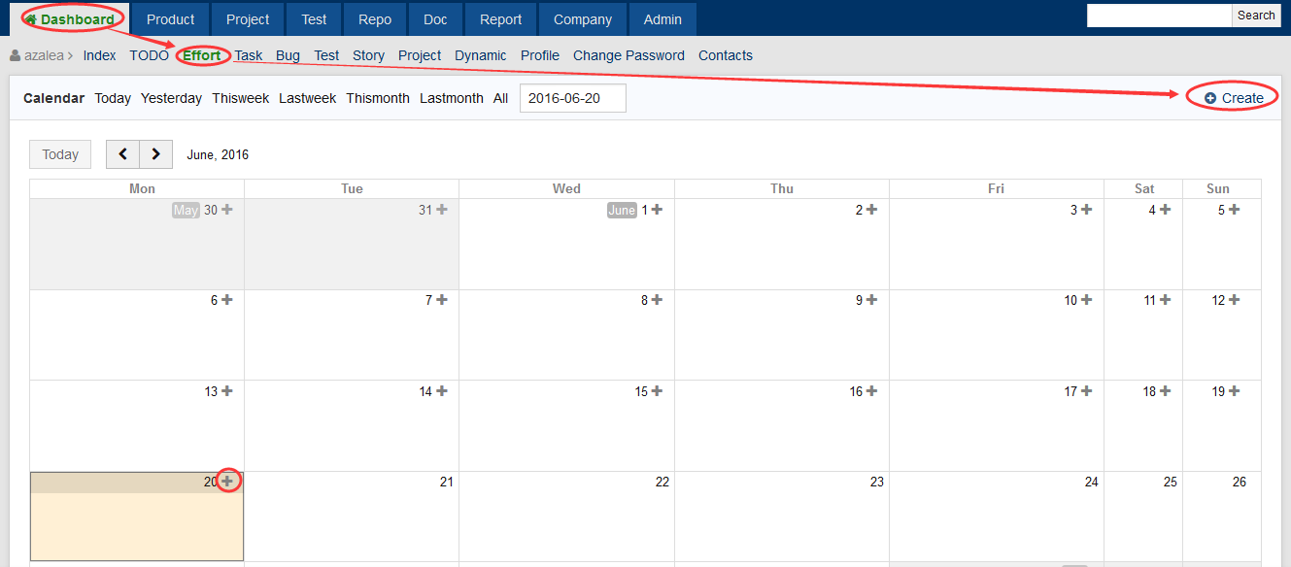Open the Index submenu link

(100, 55)
